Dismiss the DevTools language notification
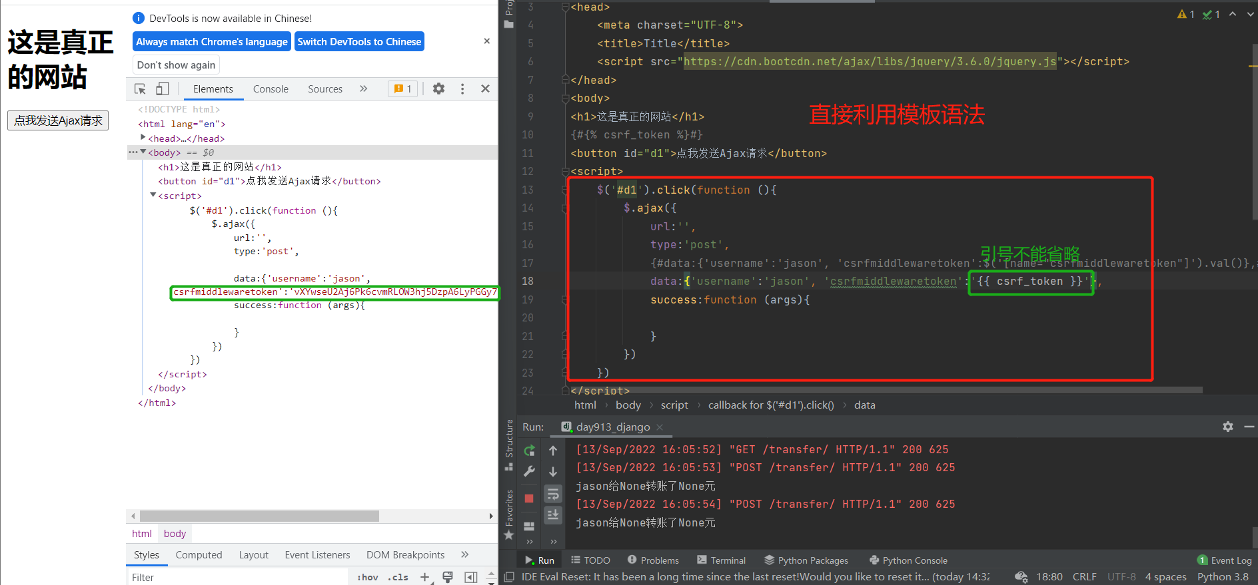This screenshot has width=1258, height=585. 487,41
